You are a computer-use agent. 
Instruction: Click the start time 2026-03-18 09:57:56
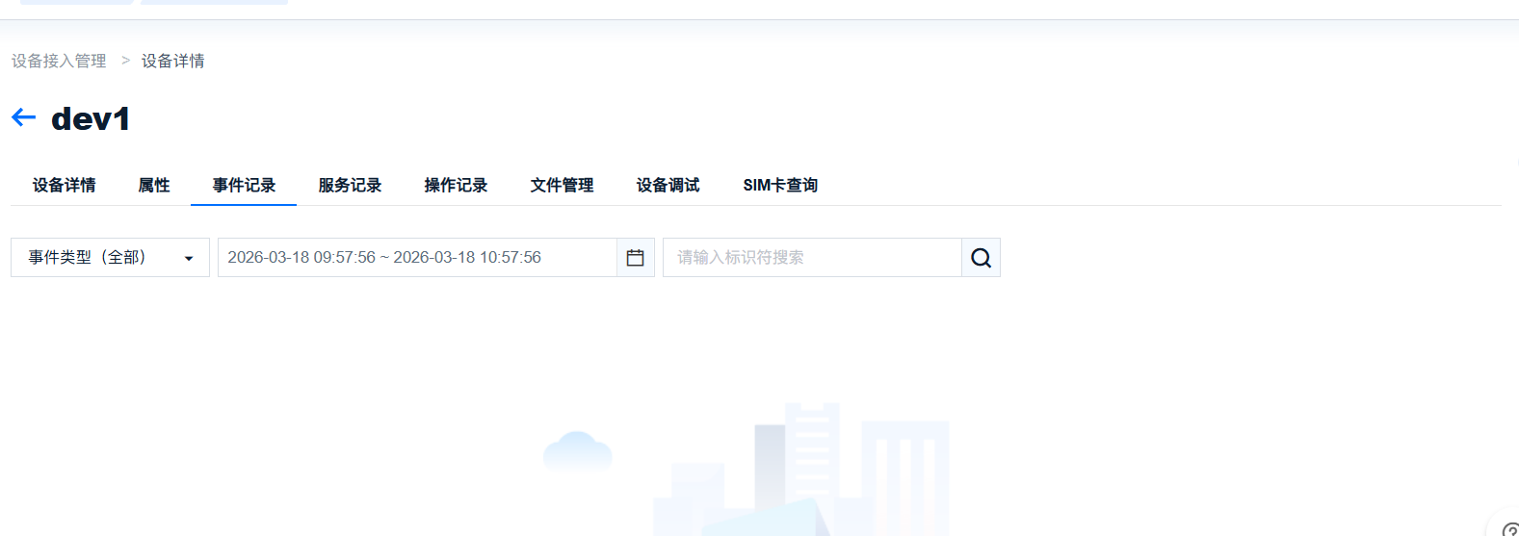[301, 258]
